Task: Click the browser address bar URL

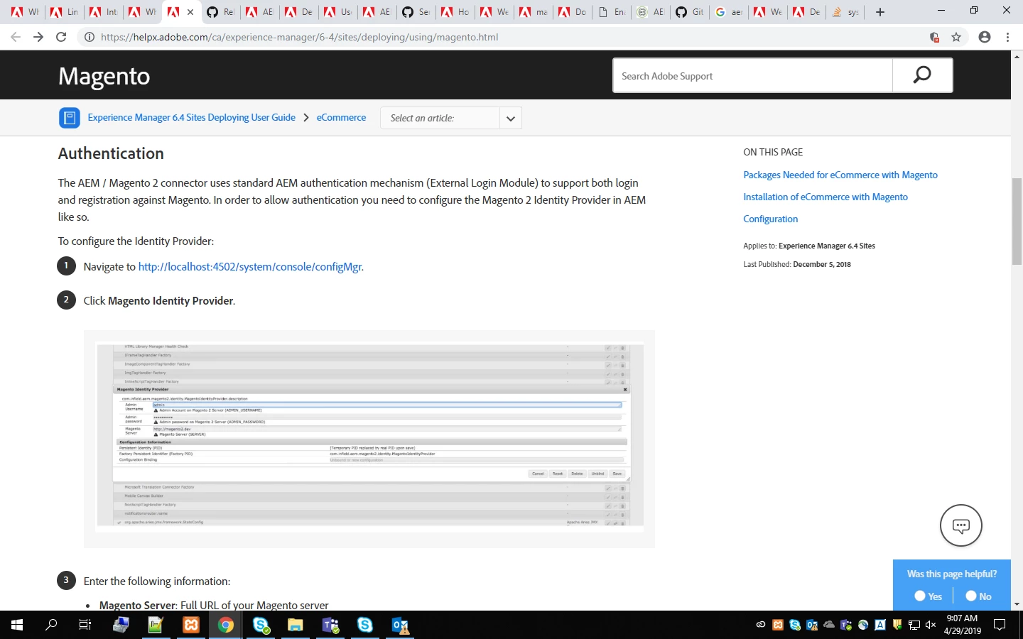Action: (x=299, y=37)
